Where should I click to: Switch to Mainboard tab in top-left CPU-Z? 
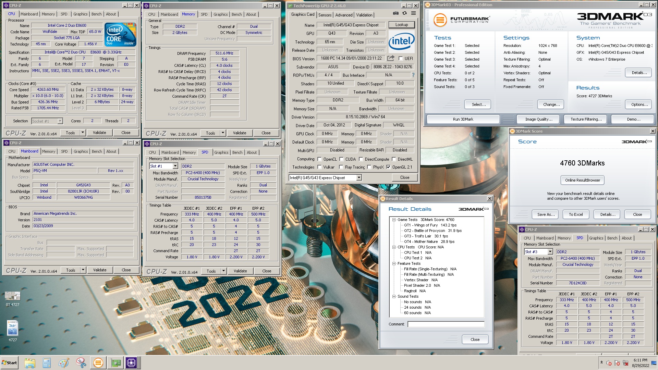(x=29, y=14)
